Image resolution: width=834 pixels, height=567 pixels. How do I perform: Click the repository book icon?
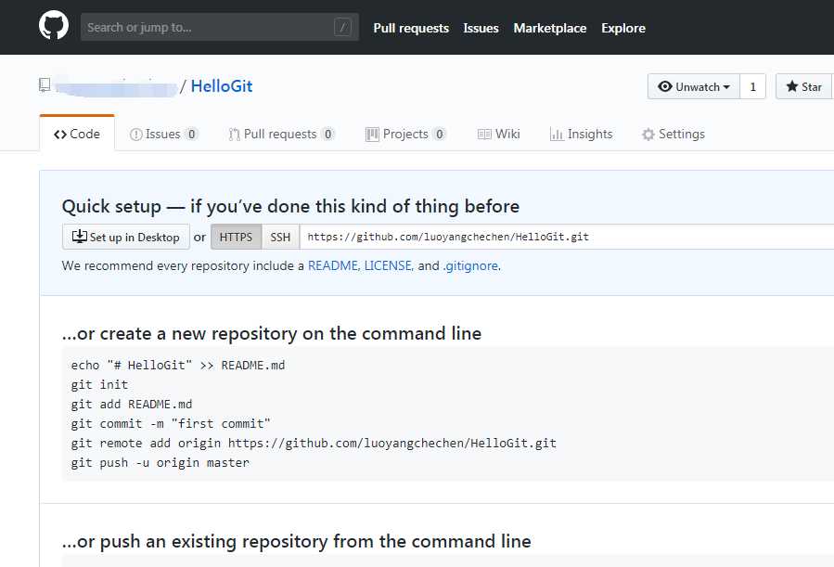coord(45,85)
